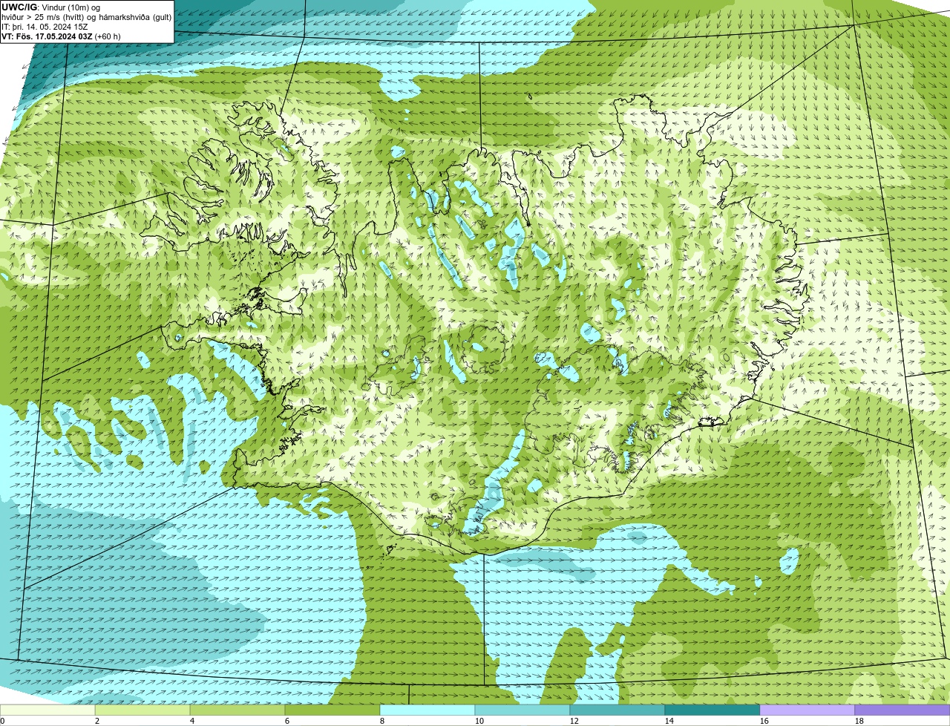
Task: Click the initial time 'IT: þri. 14. 05. 2024 15Z'
Action: click(x=45, y=27)
